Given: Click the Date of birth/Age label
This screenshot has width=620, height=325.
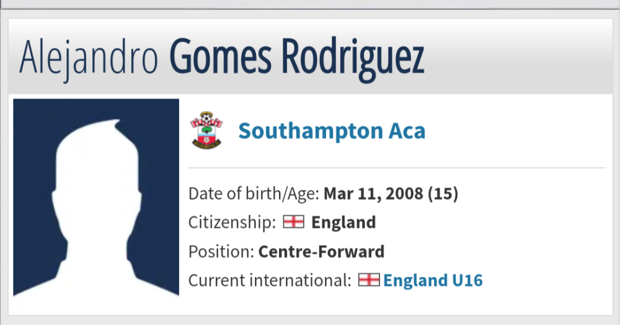Looking at the screenshot, I should (254, 194).
